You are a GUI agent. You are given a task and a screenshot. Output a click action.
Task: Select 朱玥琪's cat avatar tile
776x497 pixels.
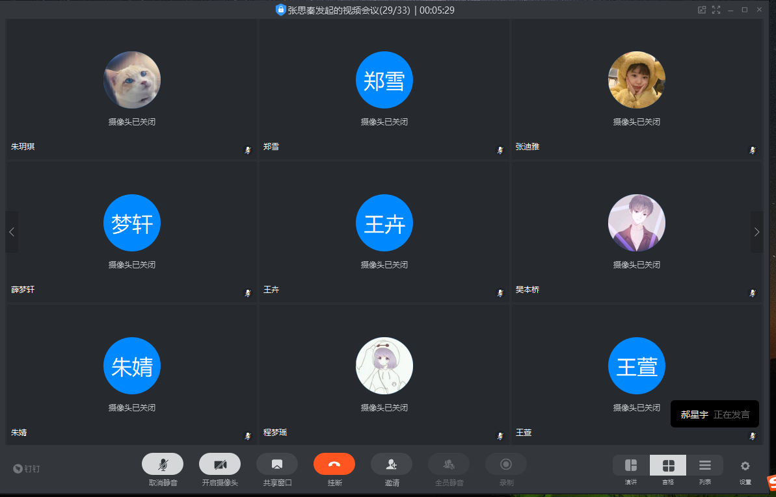(132, 80)
